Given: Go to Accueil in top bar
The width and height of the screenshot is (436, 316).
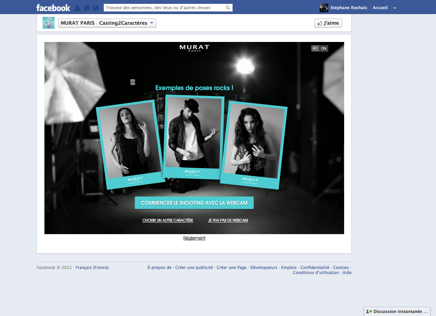Looking at the screenshot, I should [x=380, y=8].
